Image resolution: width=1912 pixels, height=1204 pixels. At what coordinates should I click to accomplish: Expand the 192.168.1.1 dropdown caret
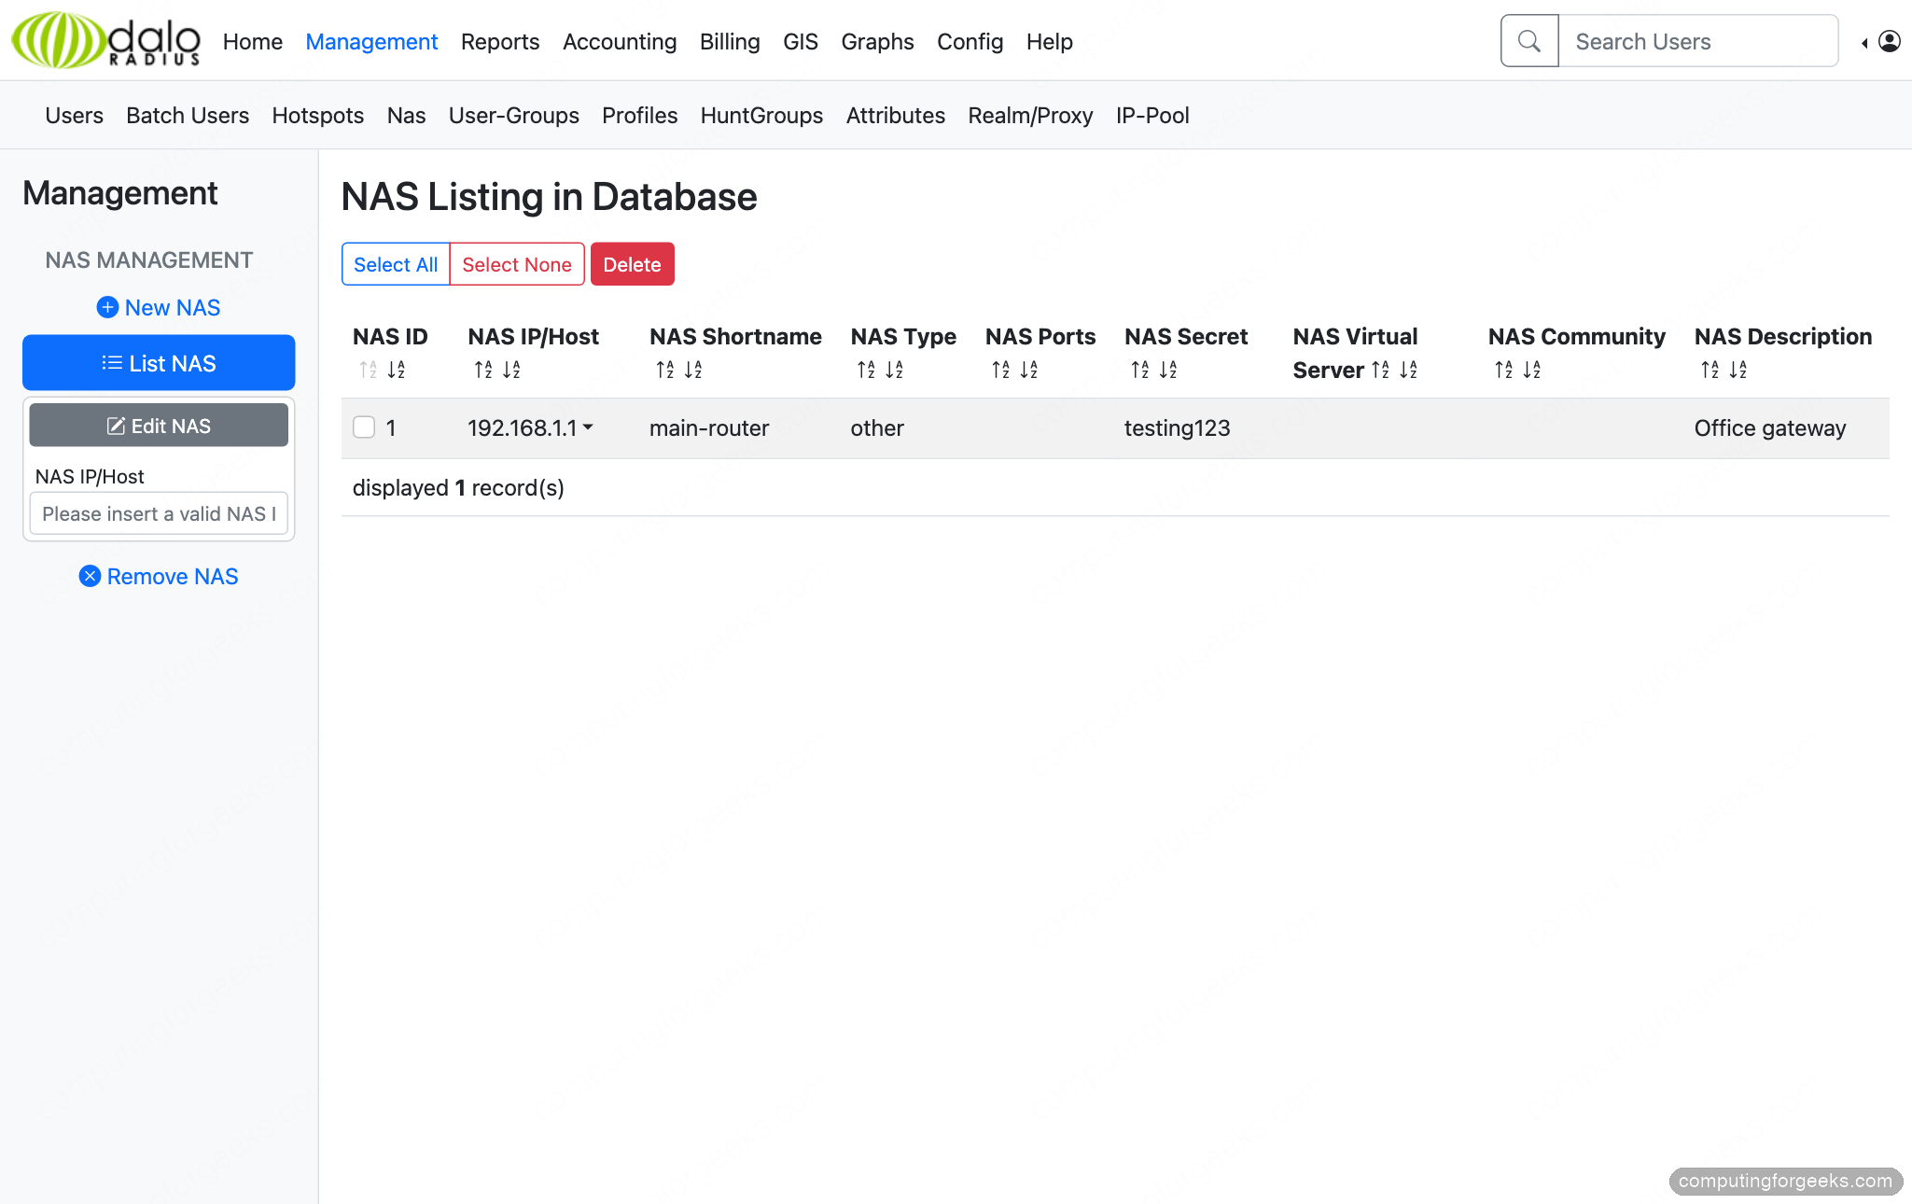coord(588,427)
